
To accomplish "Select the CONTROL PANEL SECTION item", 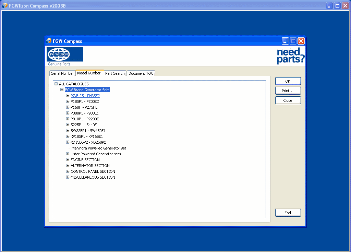I will [93, 171].
